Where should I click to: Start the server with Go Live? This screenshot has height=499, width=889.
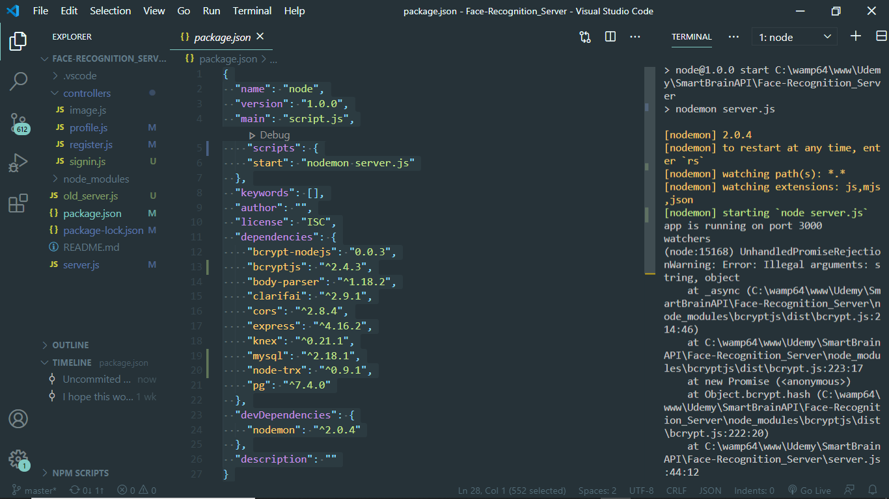pyautogui.click(x=810, y=491)
